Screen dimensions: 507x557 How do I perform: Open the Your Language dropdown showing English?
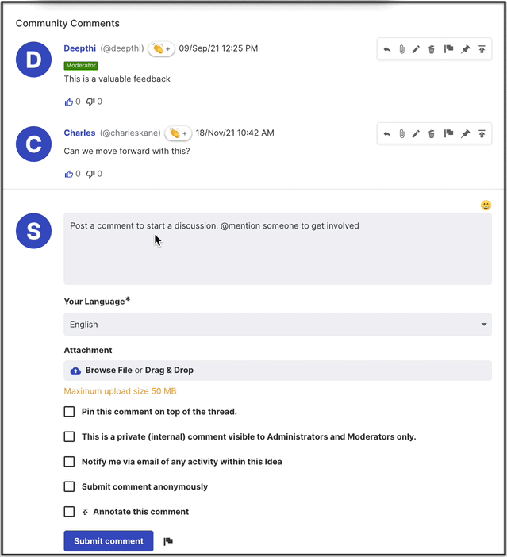pyautogui.click(x=278, y=325)
